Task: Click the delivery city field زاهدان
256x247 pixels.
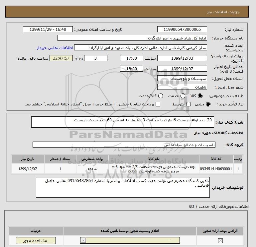Action: click(182, 87)
